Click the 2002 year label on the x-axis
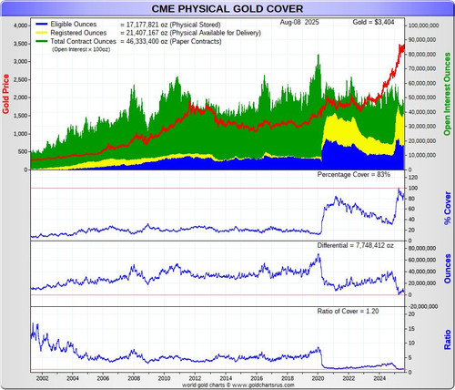The width and height of the screenshot is (455, 390). coord(42,378)
